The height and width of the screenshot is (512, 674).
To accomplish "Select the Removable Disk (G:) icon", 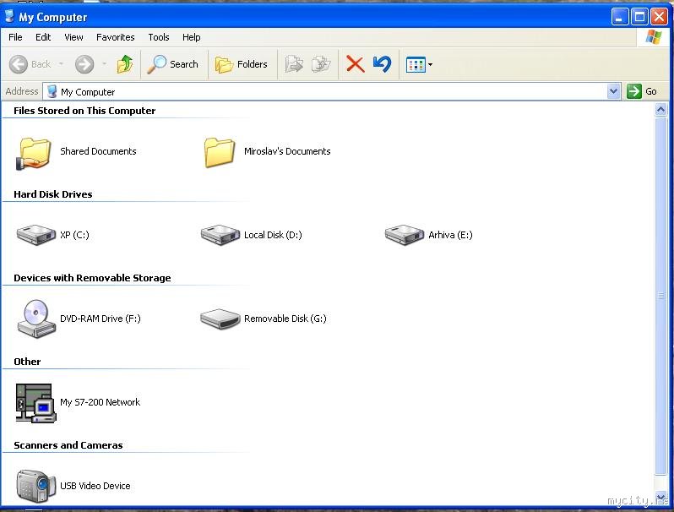I will coord(220,319).
